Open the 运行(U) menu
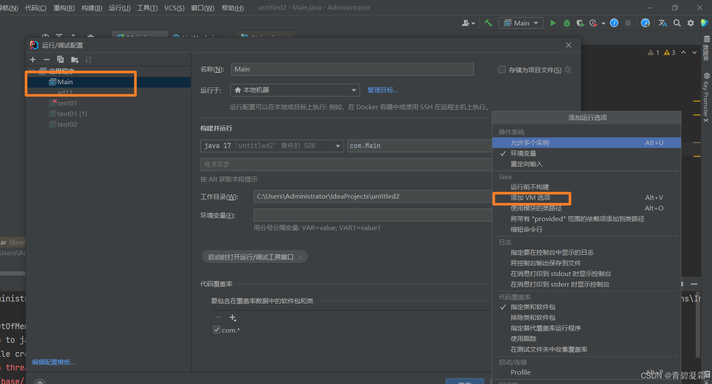 pyautogui.click(x=120, y=8)
